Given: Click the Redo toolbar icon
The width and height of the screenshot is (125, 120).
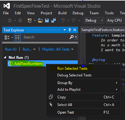Looking at the screenshot, I should point(74,20).
